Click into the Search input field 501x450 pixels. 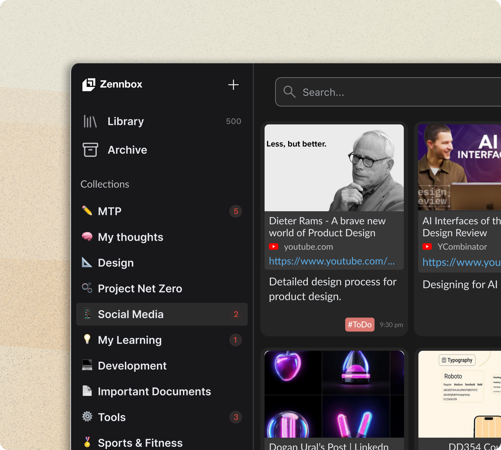(x=388, y=92)
